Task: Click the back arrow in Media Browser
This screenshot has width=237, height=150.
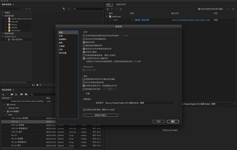Action: pos(26,9)
